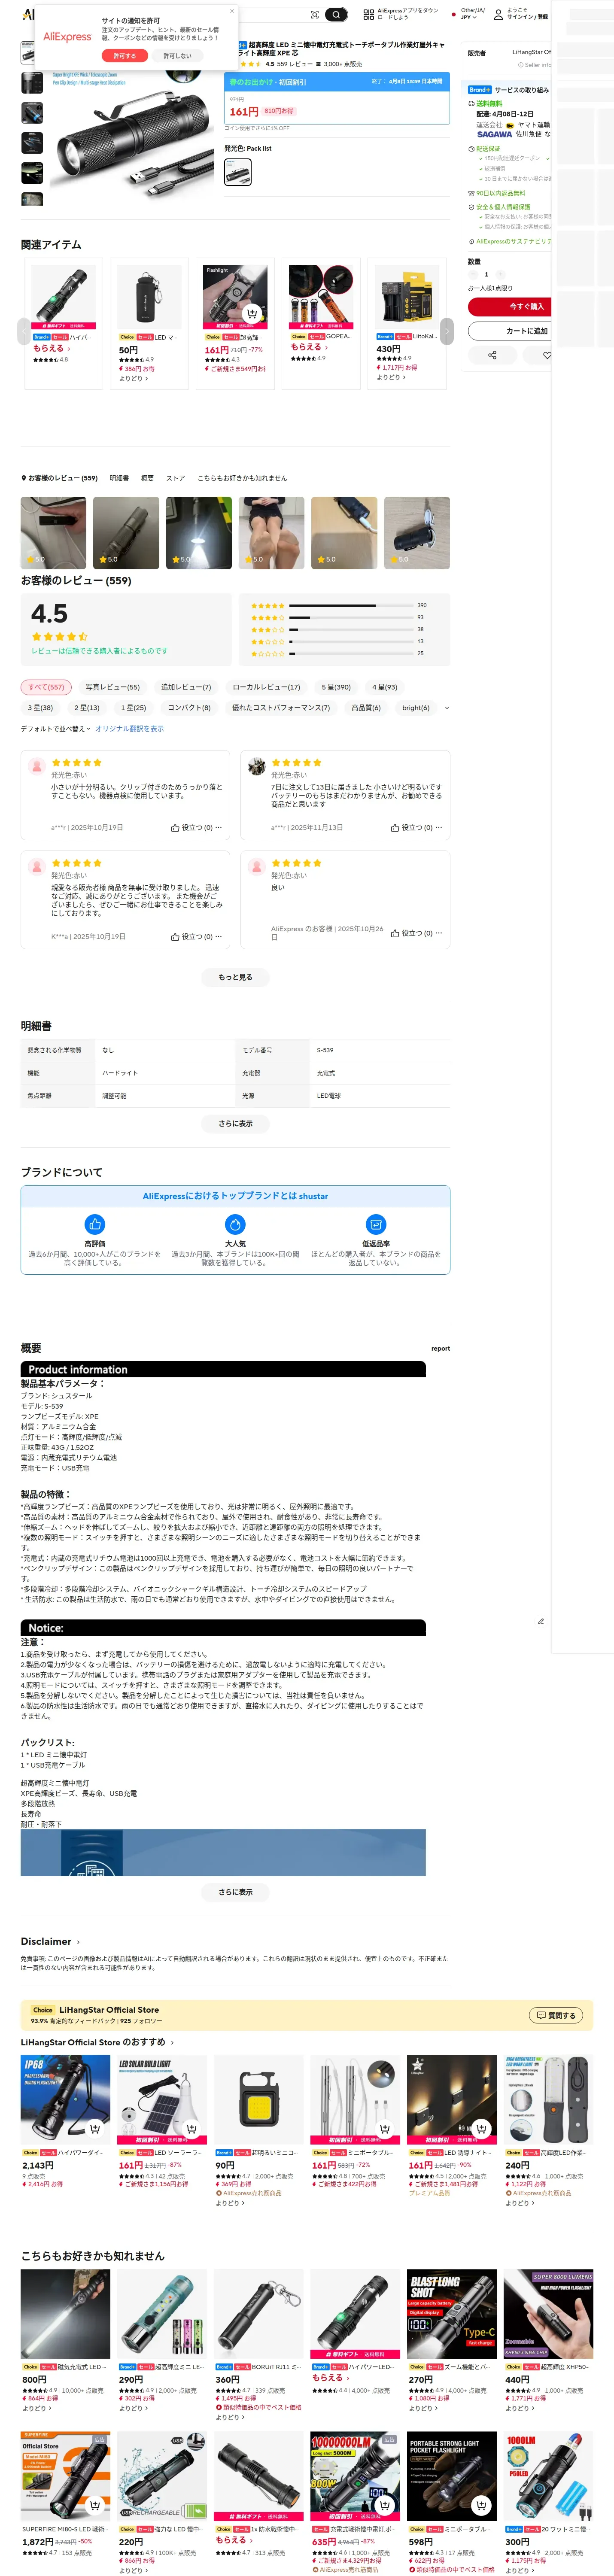Click the location pin icon by review tab
Image resolution: width=614 pixels, height=2576 pixels.
click(x=24, y=478)
